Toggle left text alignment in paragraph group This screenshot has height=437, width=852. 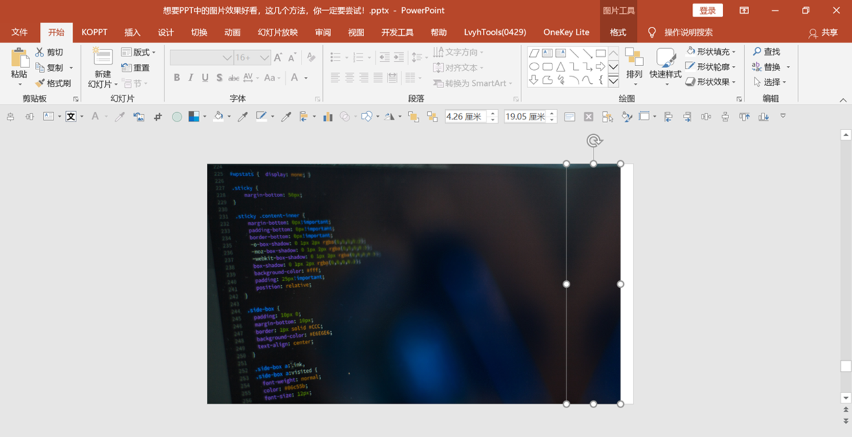pyautogui.click(x=335, y=78)
